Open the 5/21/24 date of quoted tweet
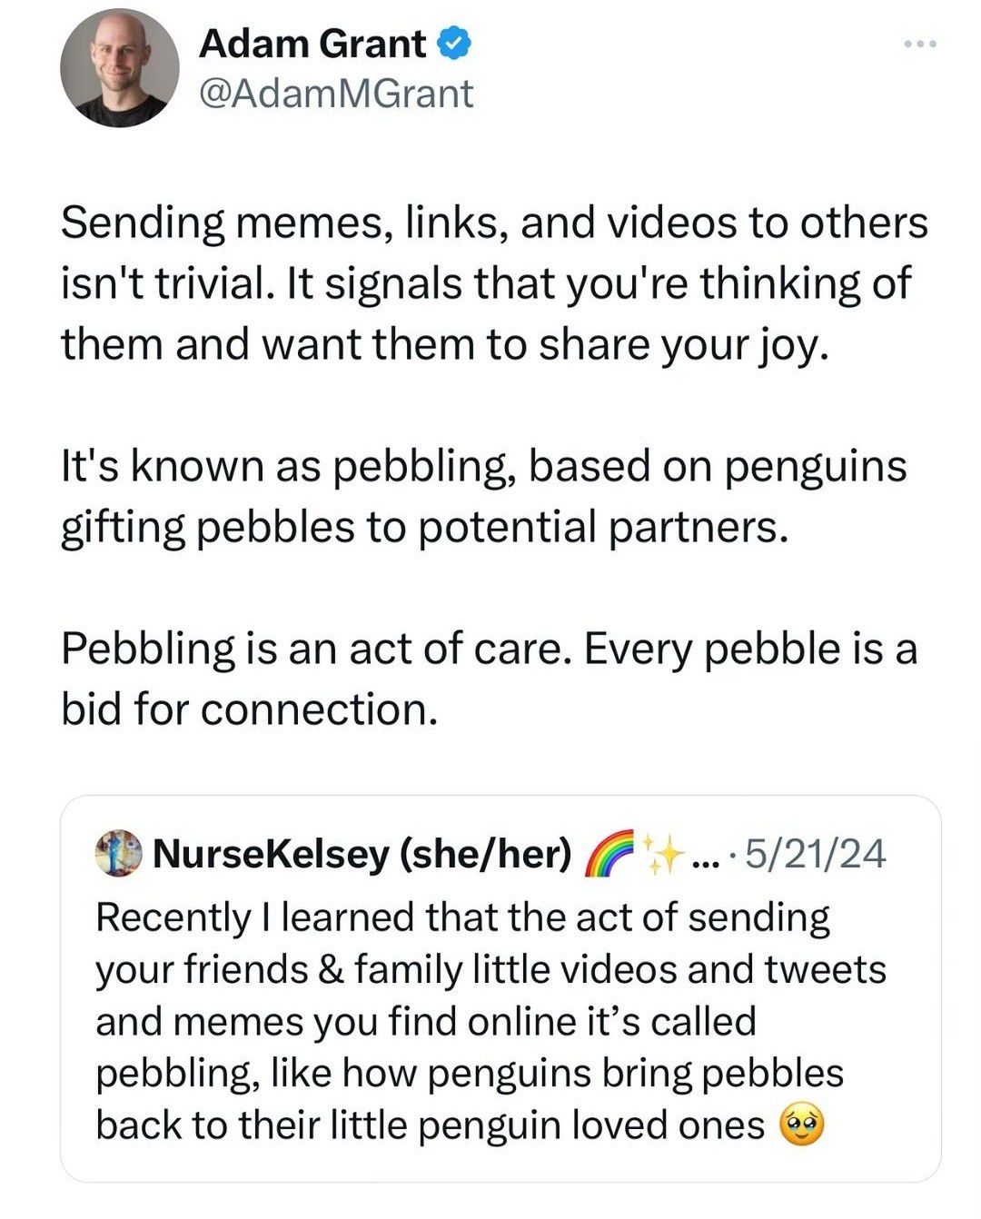Image resolution: width=981 pixels, height=1219 pixels. point(815,854)
